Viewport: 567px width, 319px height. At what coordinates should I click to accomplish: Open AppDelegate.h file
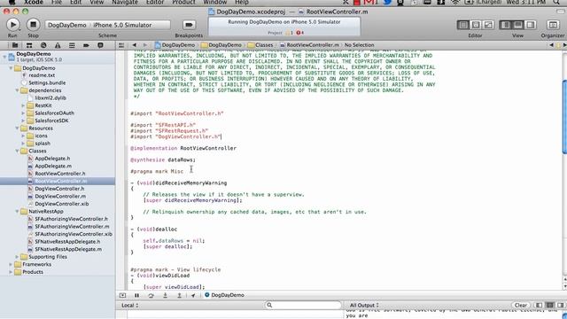coord(52,159)
